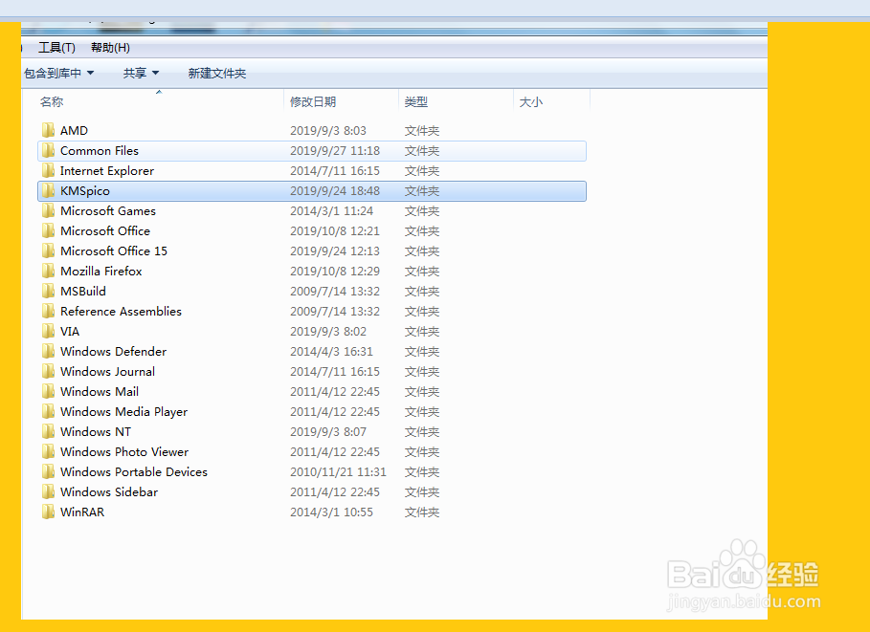Click the date 2019/10/8 12:21
This screenshot has height=632, width=870.
coord(335,230)
